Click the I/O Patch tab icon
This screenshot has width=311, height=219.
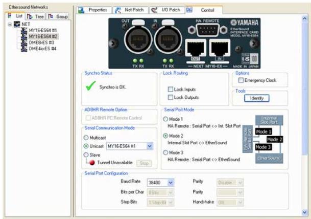154,10
